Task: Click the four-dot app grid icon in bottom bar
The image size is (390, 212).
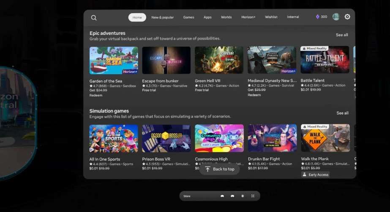Action: point(253,196)
